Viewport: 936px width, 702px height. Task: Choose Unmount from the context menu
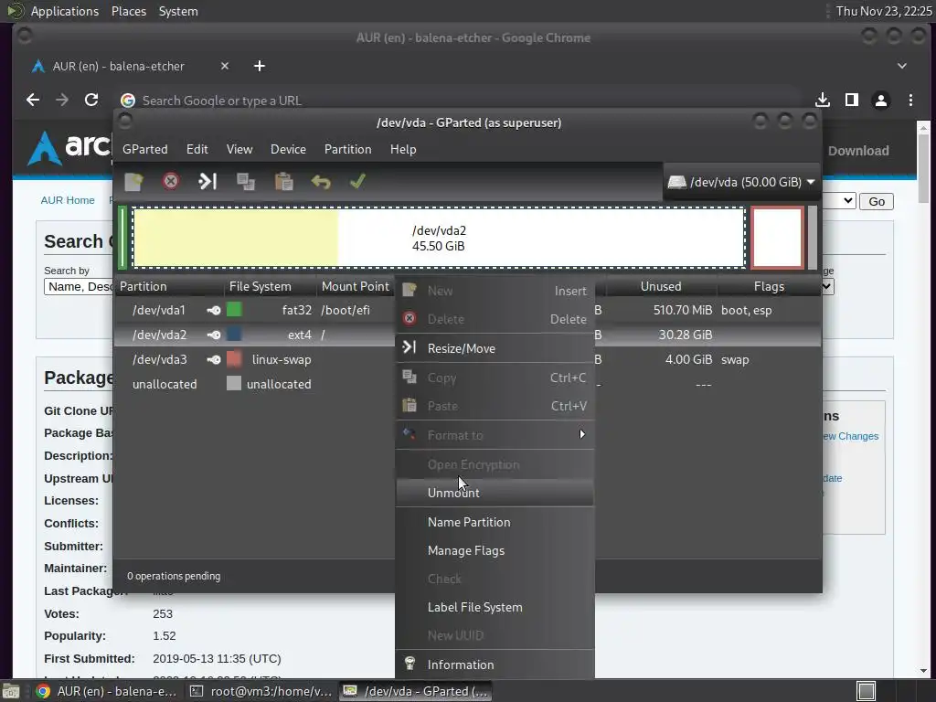495,493
